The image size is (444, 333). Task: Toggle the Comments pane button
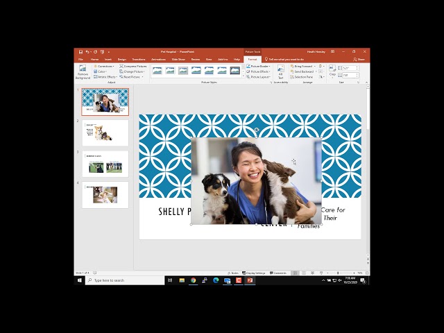278,273
